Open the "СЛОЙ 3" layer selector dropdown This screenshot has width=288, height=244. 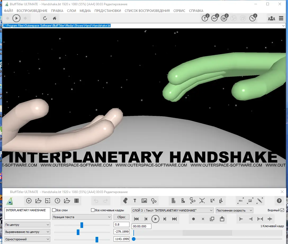click(172, 210)
